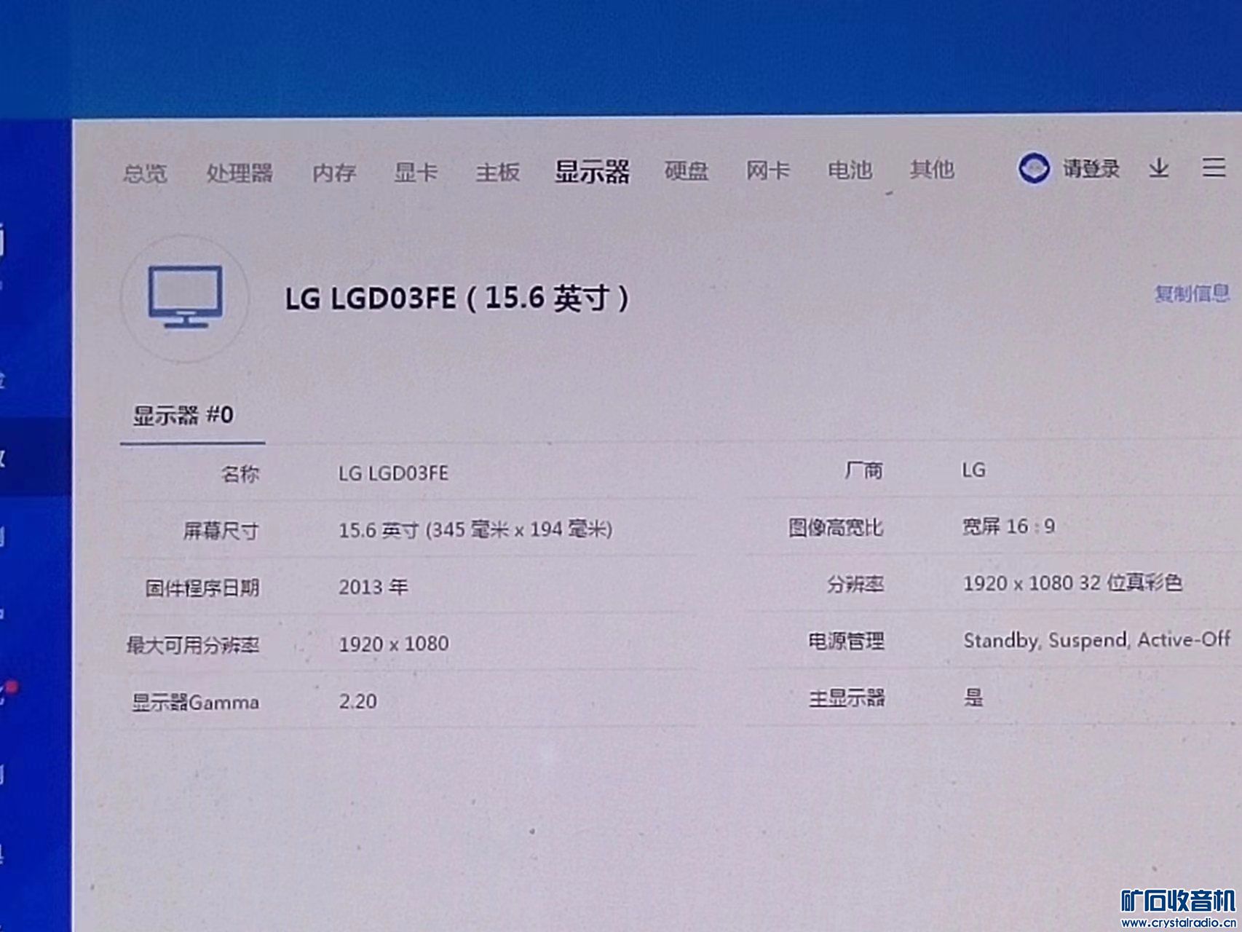Click the 最大可用分辨率 value 1920 x 1080
Viewport: 1242px width, 932px height.
[x=394, y=644]
